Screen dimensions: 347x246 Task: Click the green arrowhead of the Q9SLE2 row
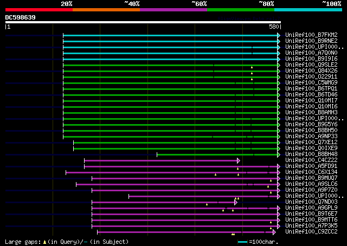[x=279, y=65]
